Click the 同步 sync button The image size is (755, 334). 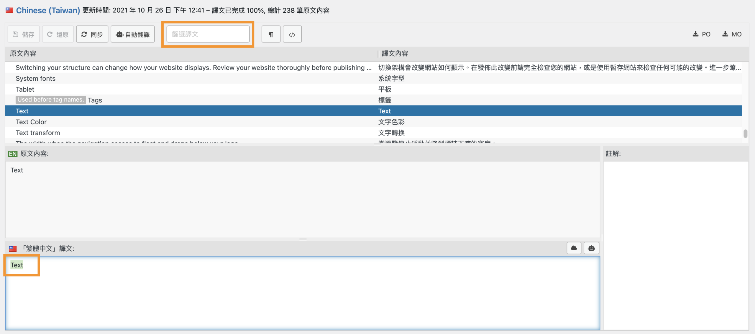92,34
